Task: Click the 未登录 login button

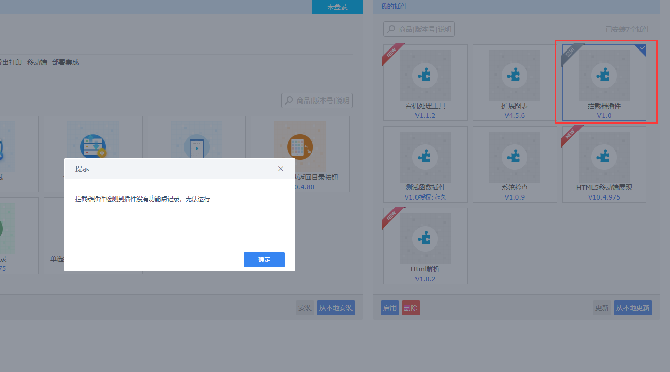Action: [x=337, y=7]
